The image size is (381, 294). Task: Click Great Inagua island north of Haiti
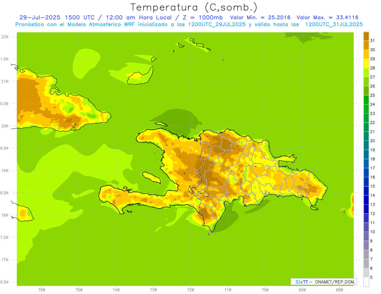[140, 76]
